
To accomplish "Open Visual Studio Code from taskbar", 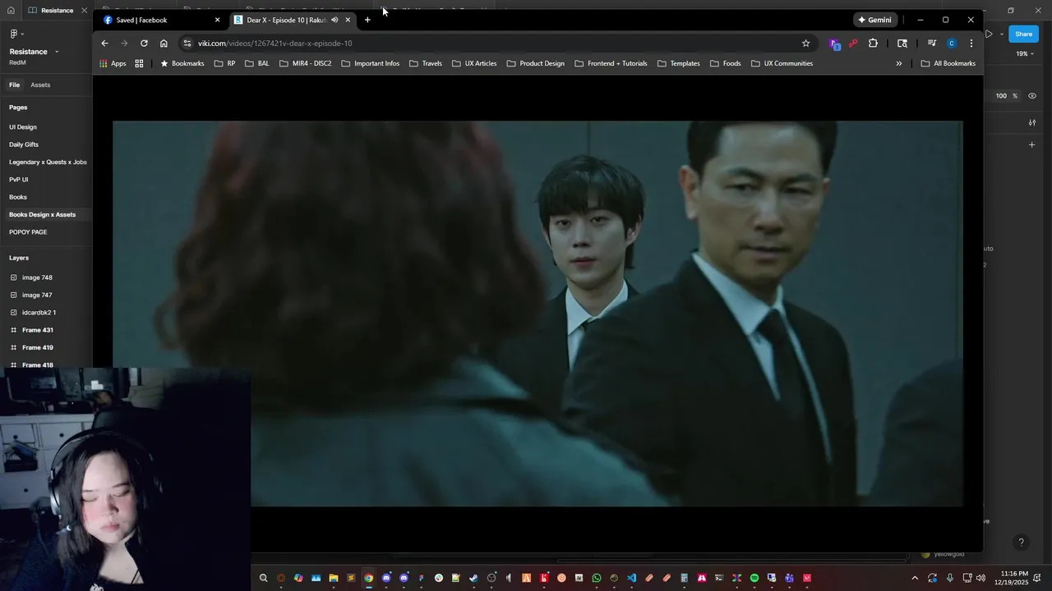I will click(631, 578).
